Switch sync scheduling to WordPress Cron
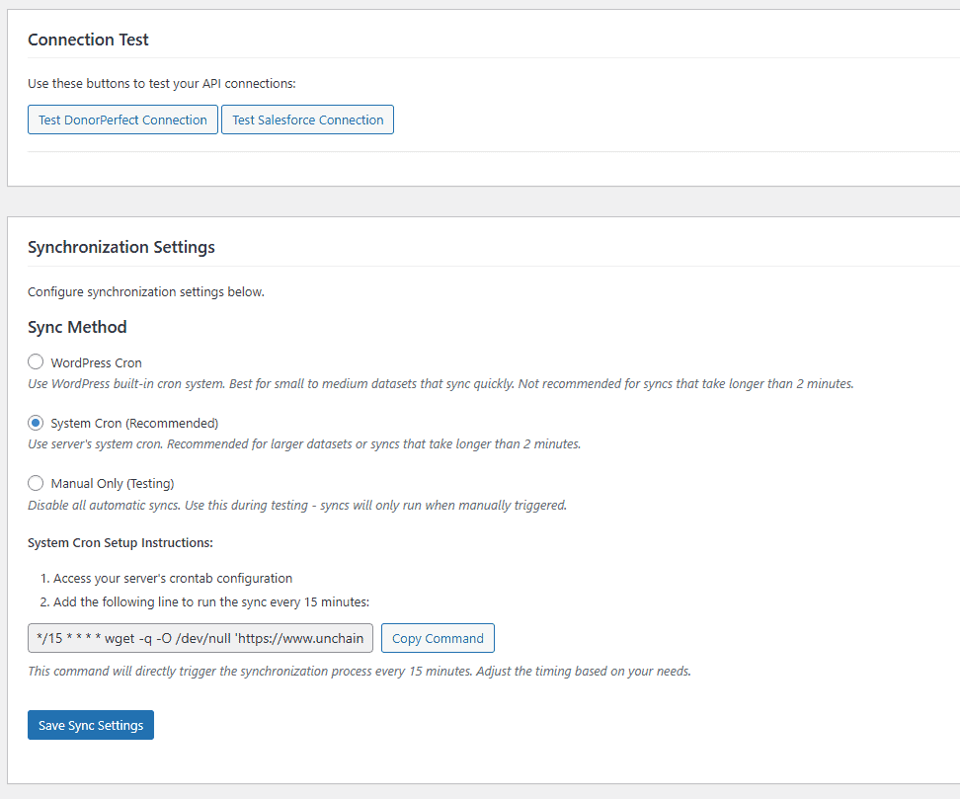Screen dimensions: 960x799 point(36,361)
